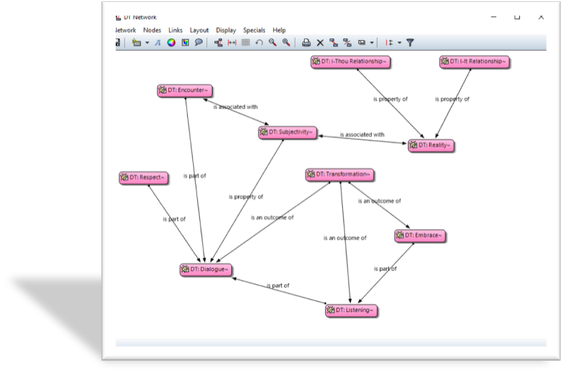Screen dimensions: 562x371
Task: Click the cut link icon
Action: [x=347, y=43]
